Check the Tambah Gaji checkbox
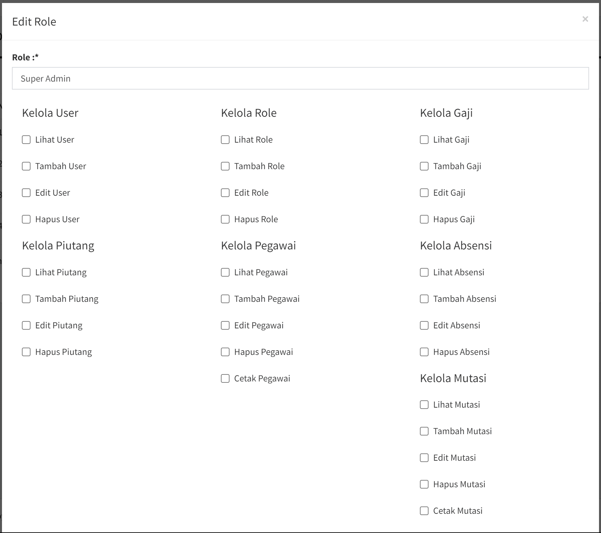The height and width of the screenshot is (533, 601). point(424,166)
